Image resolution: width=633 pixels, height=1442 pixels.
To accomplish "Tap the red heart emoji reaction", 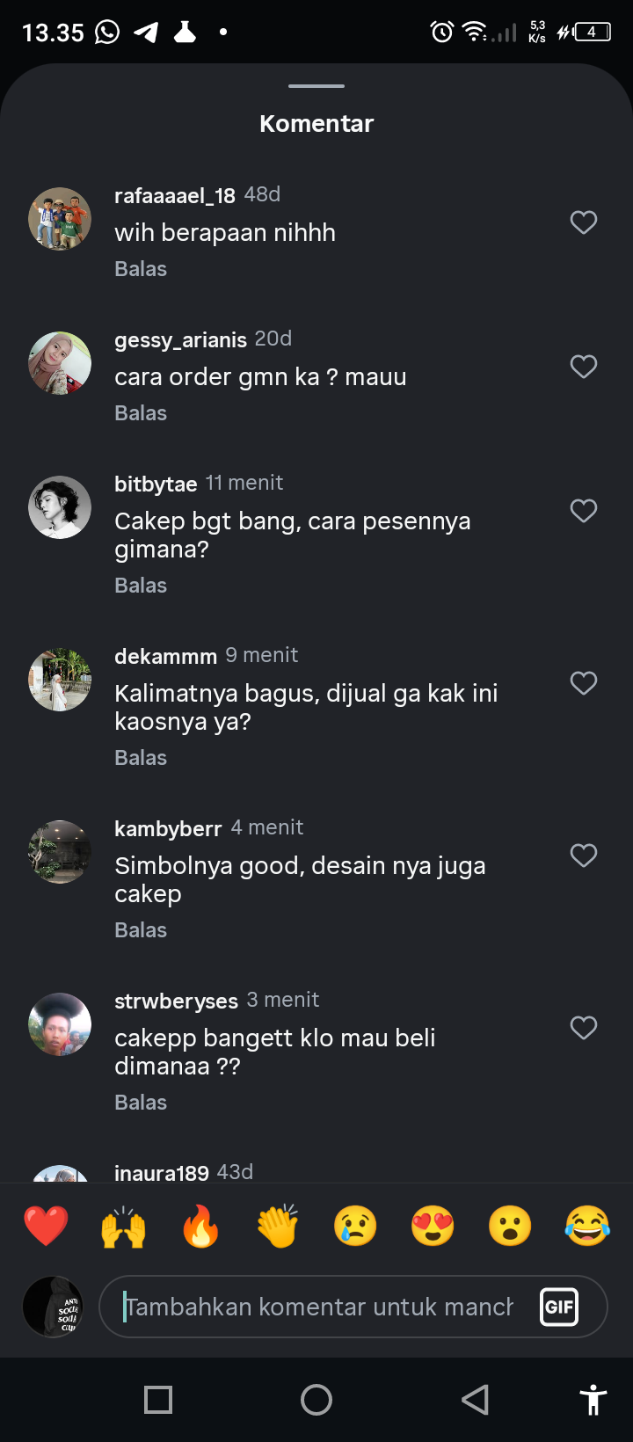I will pos(46,1226).
